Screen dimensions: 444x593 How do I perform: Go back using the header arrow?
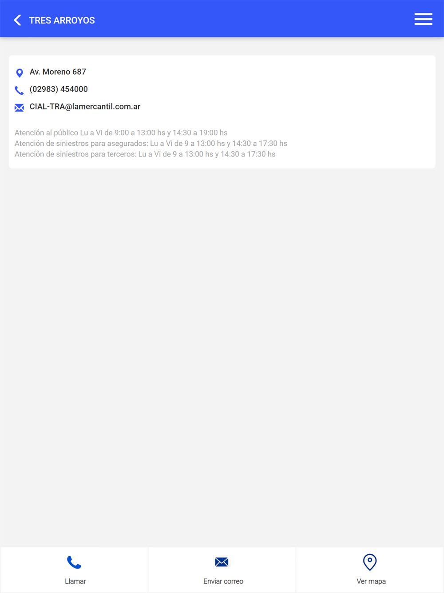(x=18, y=20)
